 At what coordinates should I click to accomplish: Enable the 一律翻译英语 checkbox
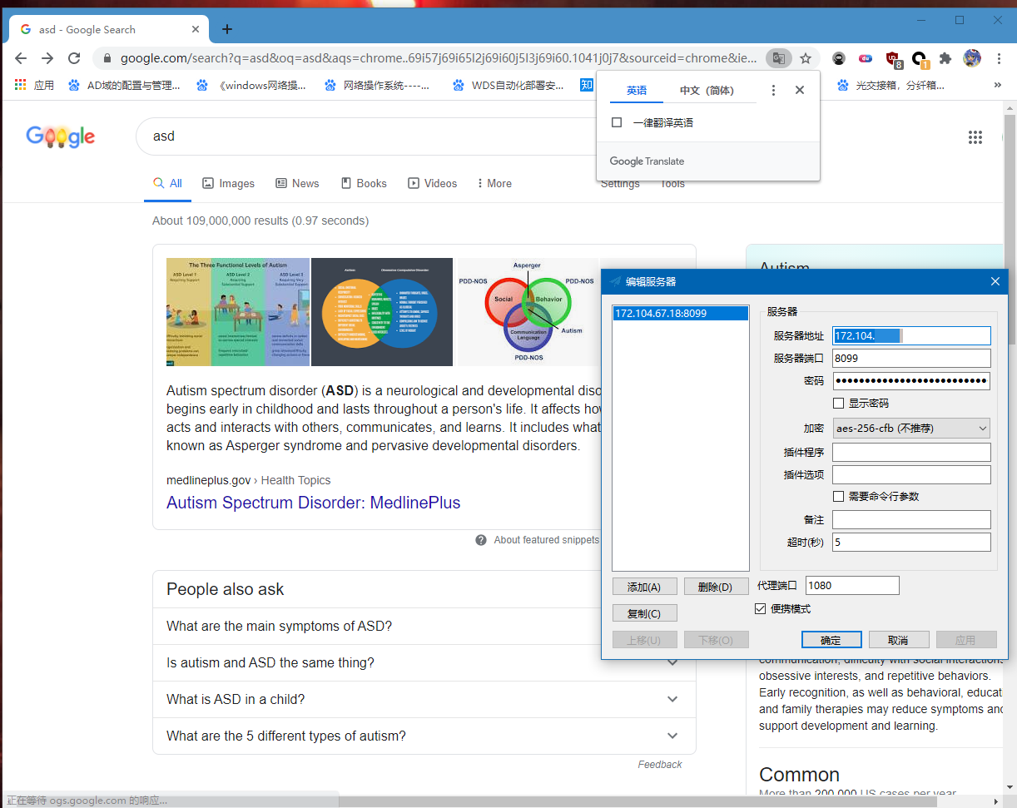(x=617, y=122)
